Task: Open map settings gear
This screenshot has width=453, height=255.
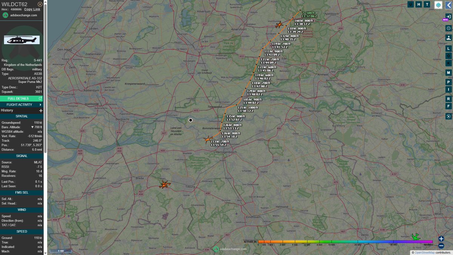Action: pos(448,28)
